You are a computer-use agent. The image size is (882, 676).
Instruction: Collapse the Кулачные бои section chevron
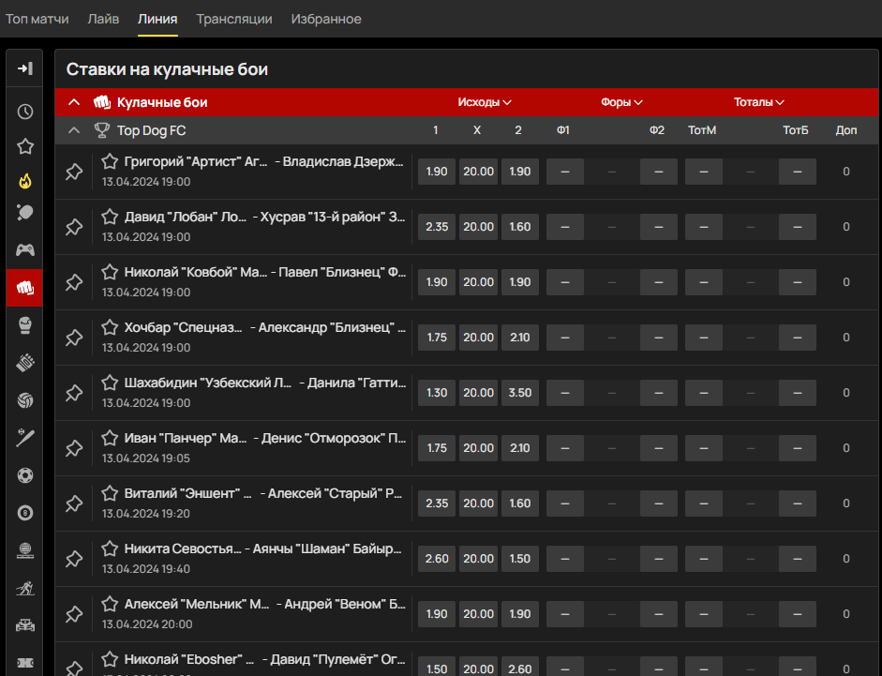tap(74, 102)
